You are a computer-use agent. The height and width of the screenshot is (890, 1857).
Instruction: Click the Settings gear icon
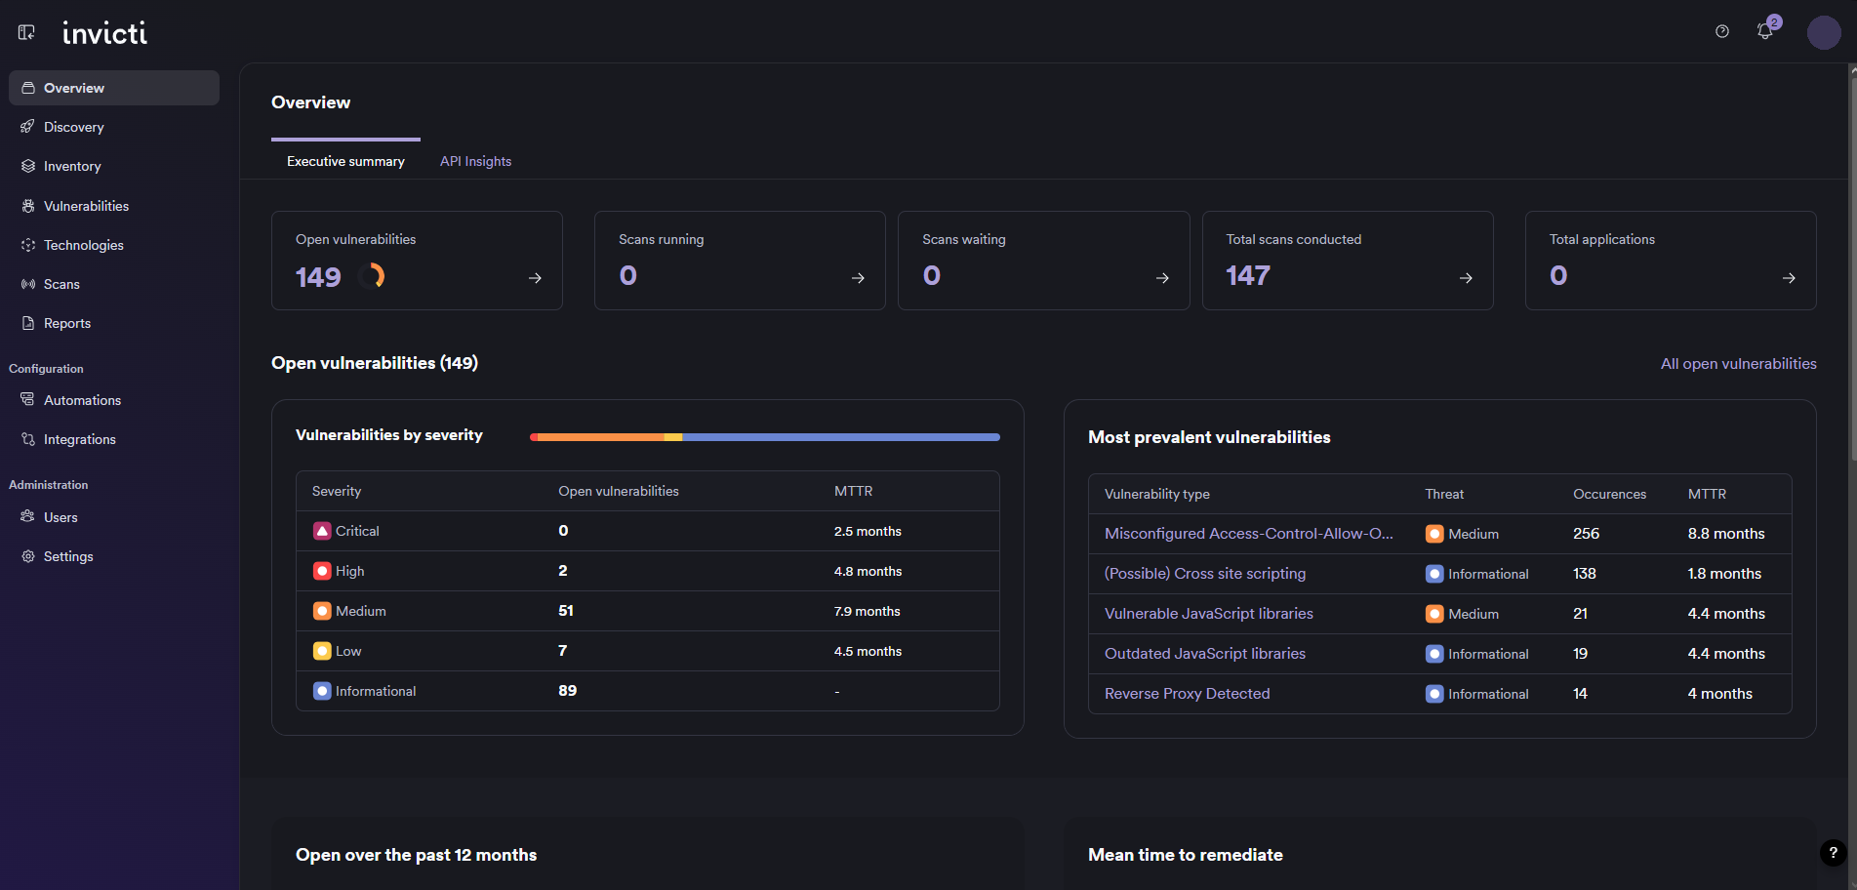[28, 556]
